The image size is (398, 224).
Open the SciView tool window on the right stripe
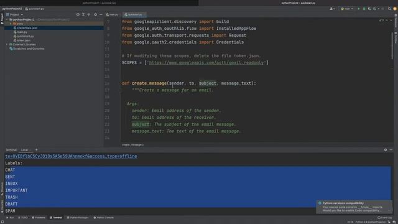click(396, 37)
